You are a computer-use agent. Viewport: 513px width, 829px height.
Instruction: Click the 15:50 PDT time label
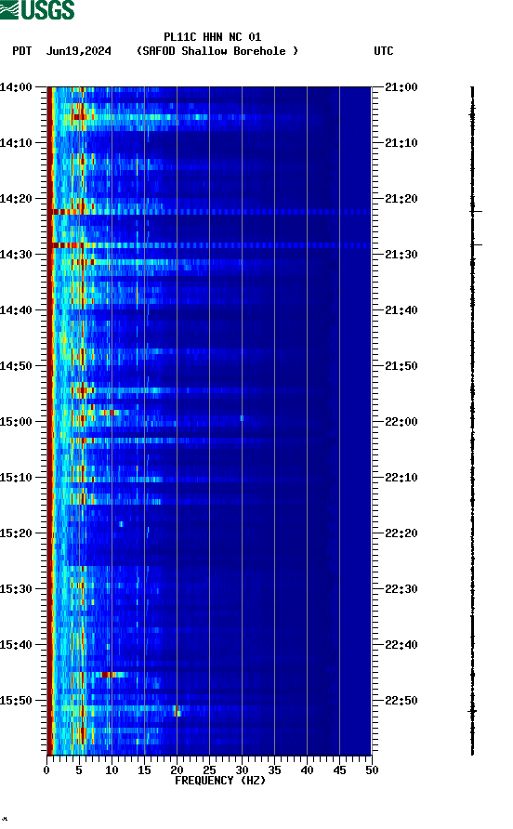tap(16, 701)
